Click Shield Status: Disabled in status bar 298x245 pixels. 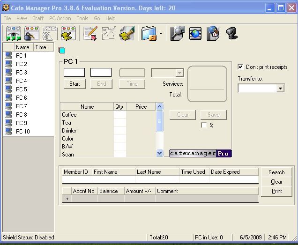29,238
